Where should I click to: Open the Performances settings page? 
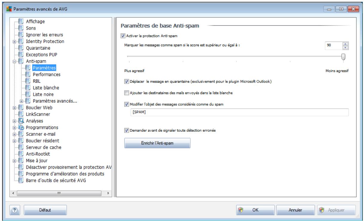47,74
